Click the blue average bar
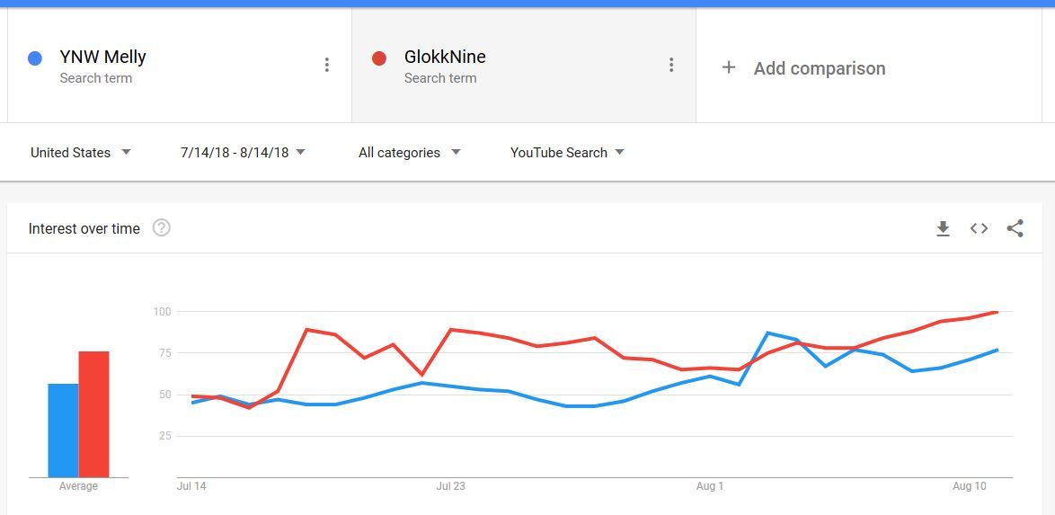The image size is (1055, 515). tap(63, 430)
